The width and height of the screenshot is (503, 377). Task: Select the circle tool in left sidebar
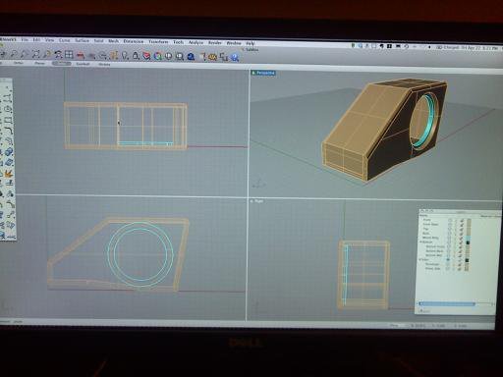click(x=9, y=109)
